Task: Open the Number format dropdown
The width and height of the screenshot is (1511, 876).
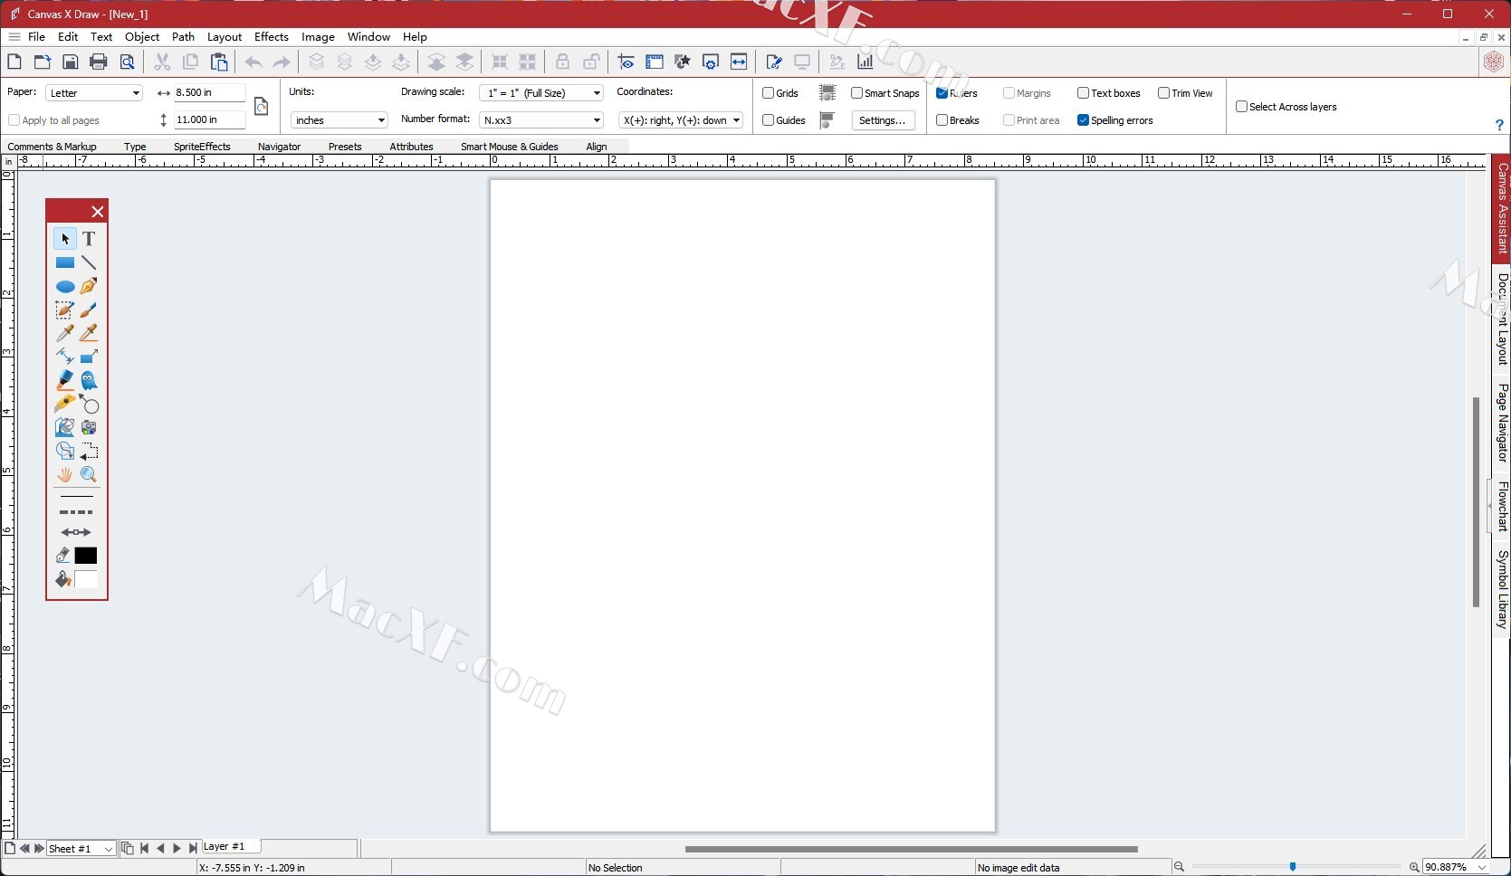Action: [x=540, y=120]
